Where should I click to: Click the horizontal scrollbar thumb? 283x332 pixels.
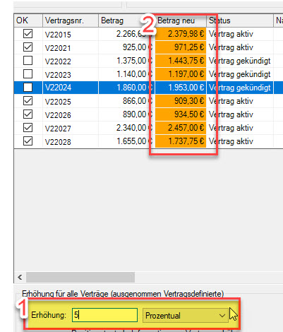[80, 278]
